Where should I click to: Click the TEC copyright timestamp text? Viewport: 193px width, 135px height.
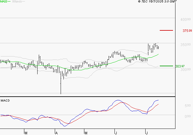tap(157, 2)
